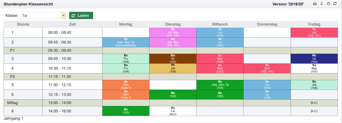Image resolution: width=342 pixels, height=123 pixels.
Task: Select the Montag column header
Action: (x=126, y=24)
